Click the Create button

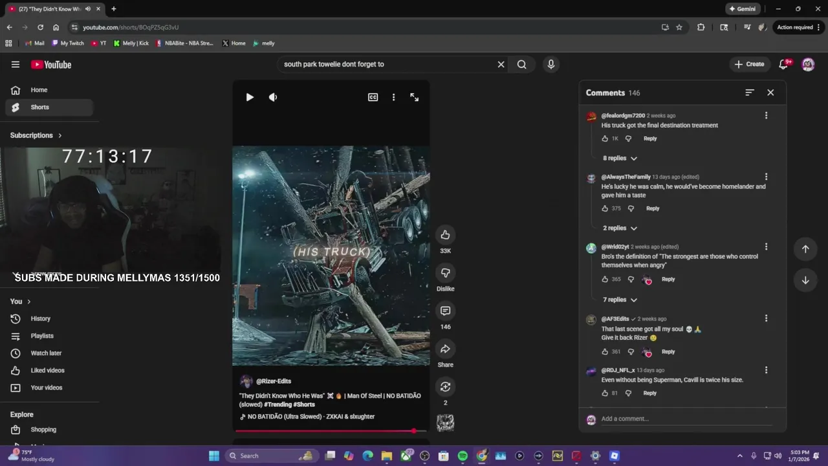tap(750, 64)
